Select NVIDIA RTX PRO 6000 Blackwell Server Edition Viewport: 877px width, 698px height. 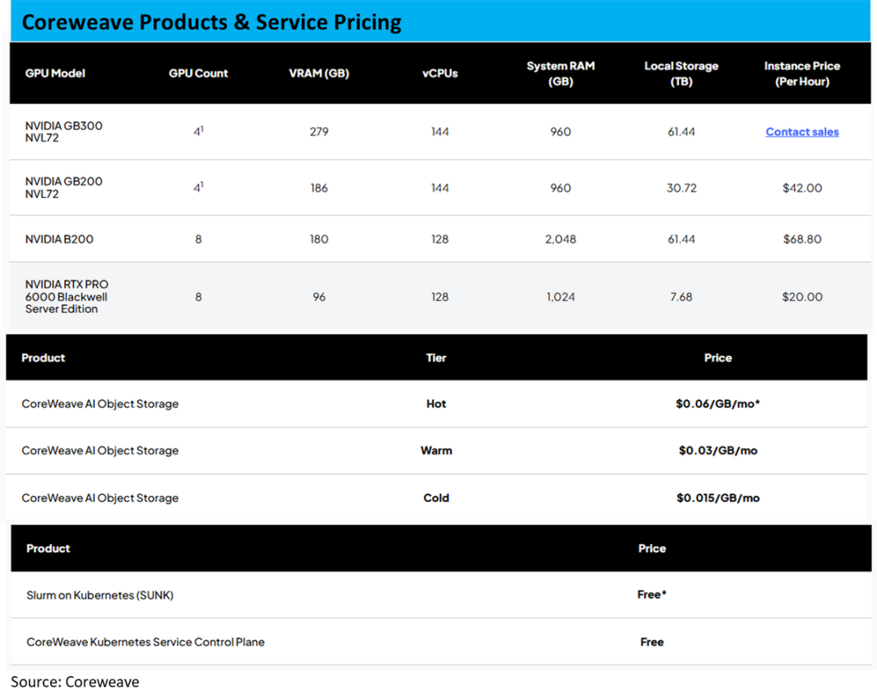click(66, 296)
